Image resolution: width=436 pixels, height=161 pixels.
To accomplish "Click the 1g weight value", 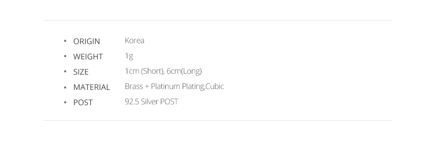I will 129,56.
